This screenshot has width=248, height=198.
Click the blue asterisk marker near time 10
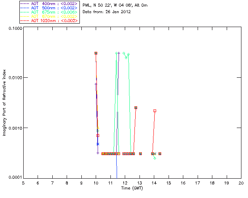[98, 144]
